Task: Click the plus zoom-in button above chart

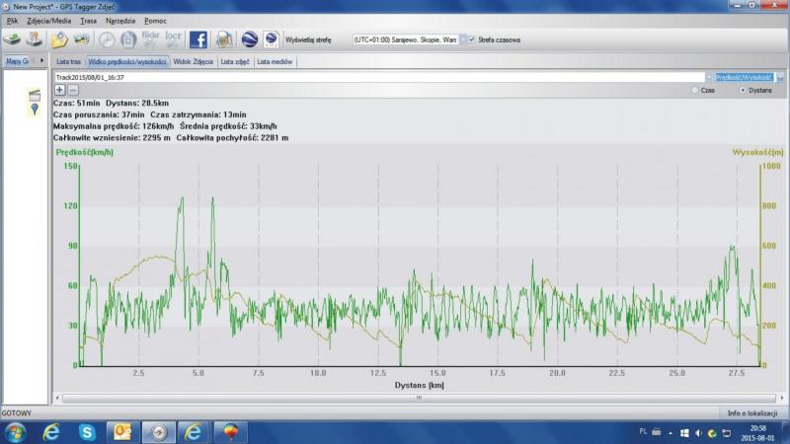Action: point(60,90)
